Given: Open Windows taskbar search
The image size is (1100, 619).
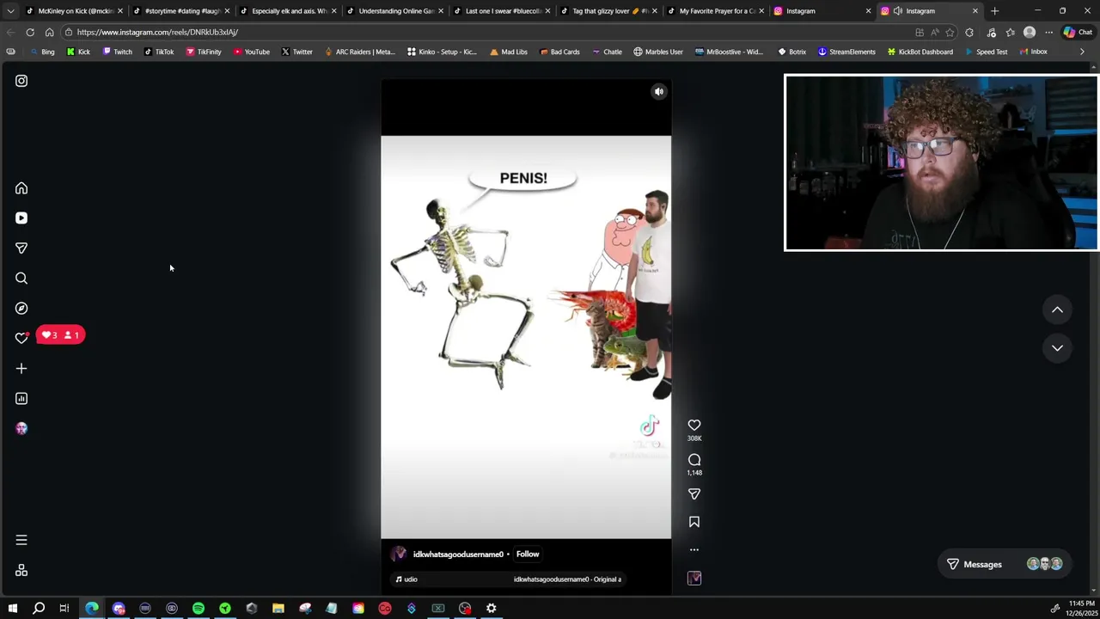Looking at the screenshot, I should pyautogui.click(x=39, y=609).
